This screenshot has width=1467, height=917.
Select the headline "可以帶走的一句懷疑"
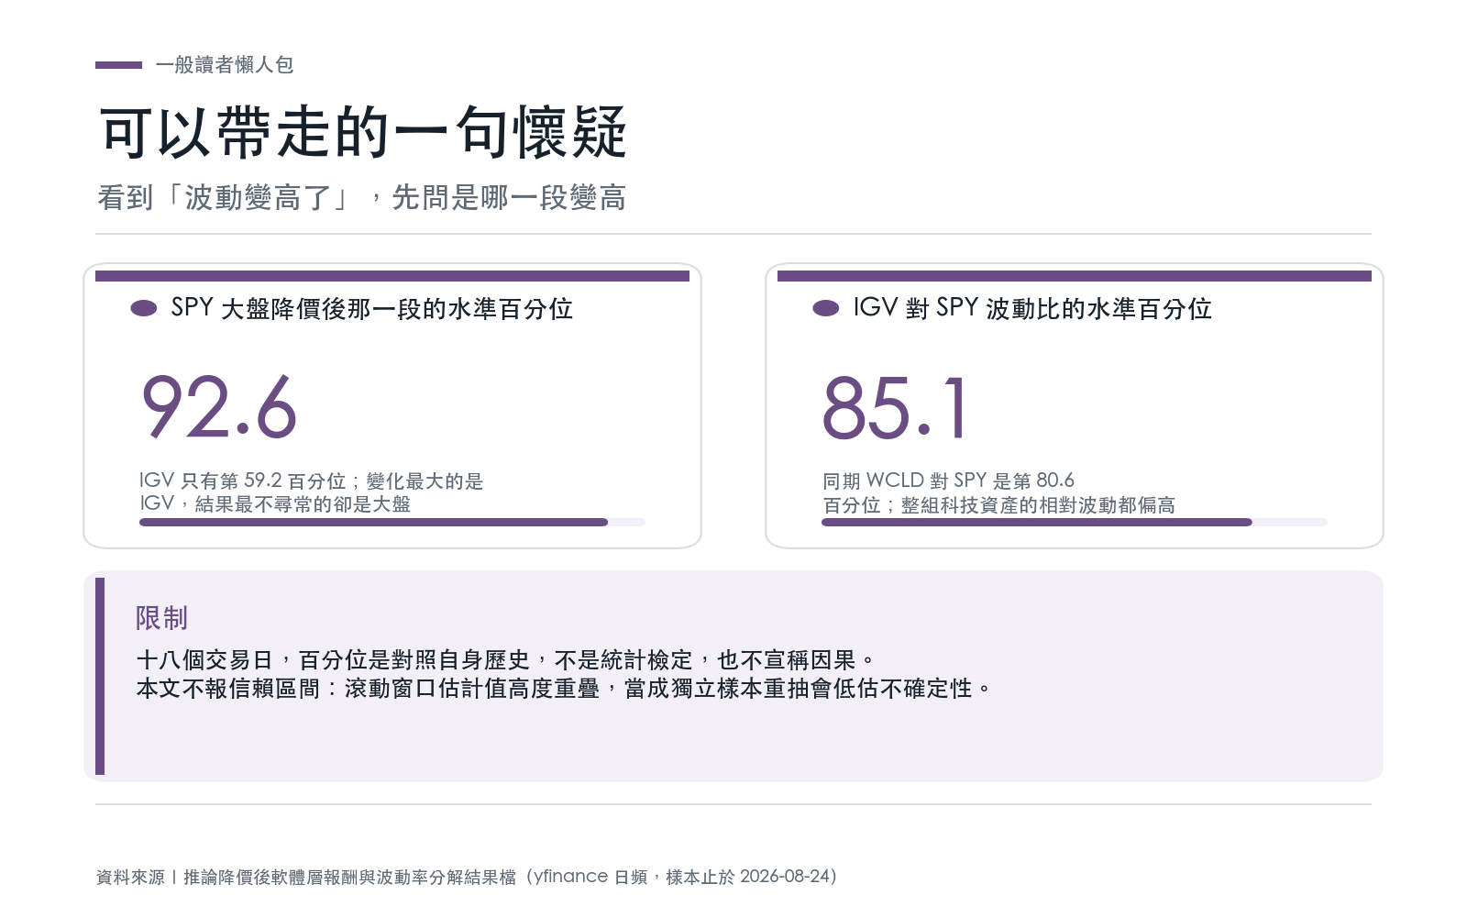[x=363, y=133]
